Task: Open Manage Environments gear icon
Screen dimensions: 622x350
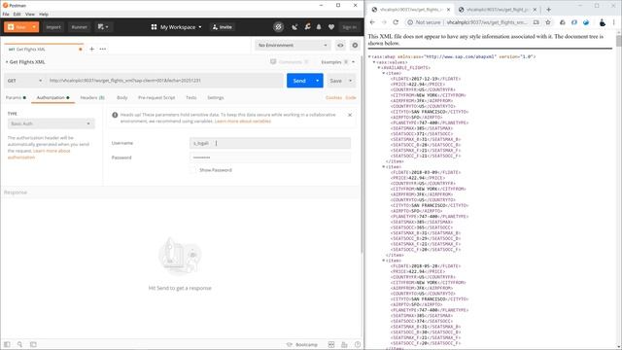Action: [x=355, y=46]
